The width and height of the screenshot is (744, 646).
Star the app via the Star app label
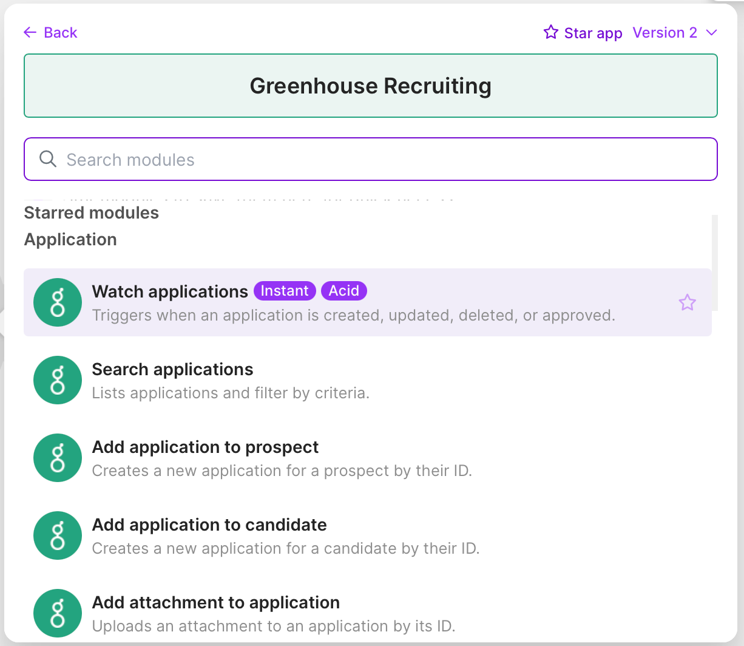tap(593, 33)
